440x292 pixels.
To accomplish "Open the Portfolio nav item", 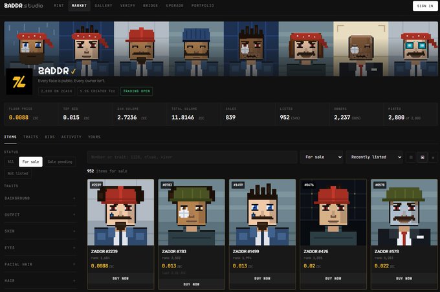I will click(203, 6).
